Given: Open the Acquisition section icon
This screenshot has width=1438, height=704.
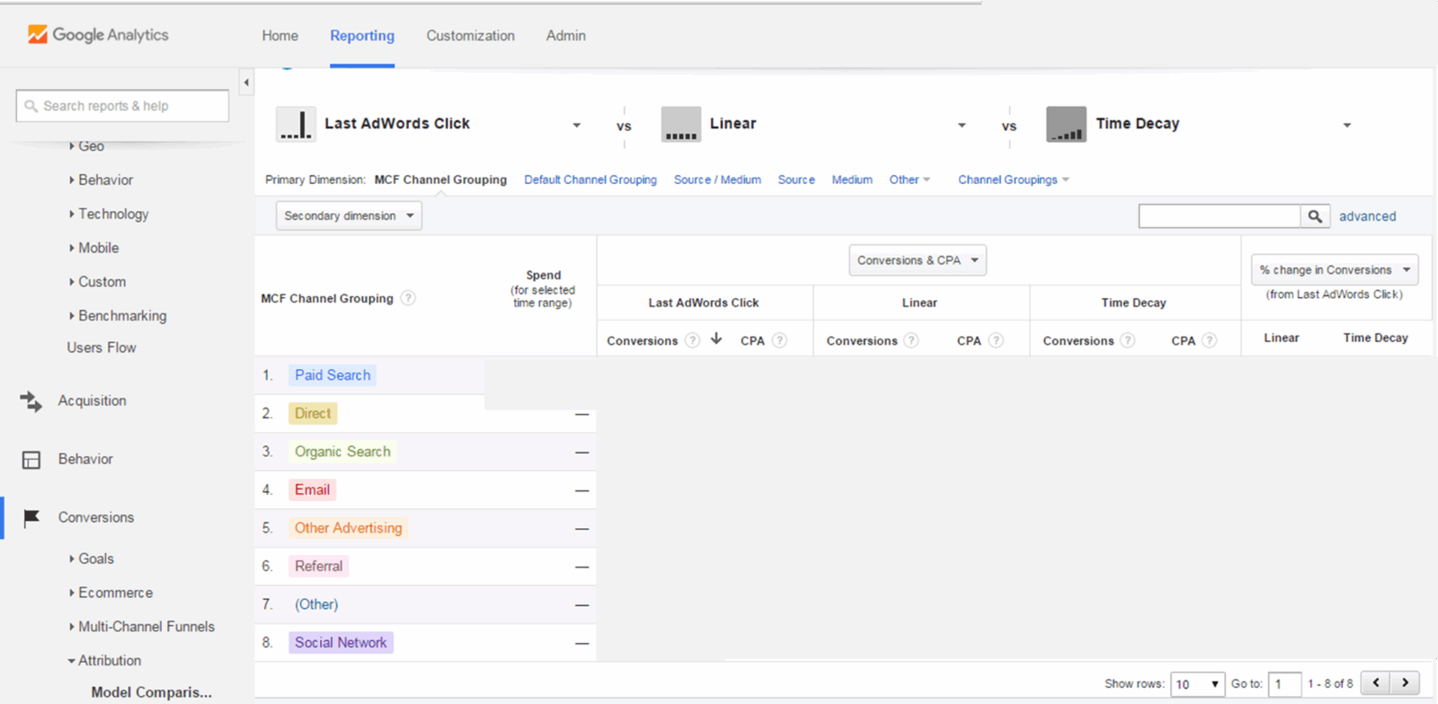Looking at the screenshot, I should (31, 401).
